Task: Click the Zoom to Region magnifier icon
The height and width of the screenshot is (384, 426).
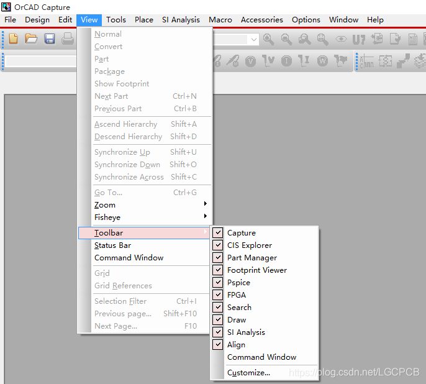Action: [304, 39]
